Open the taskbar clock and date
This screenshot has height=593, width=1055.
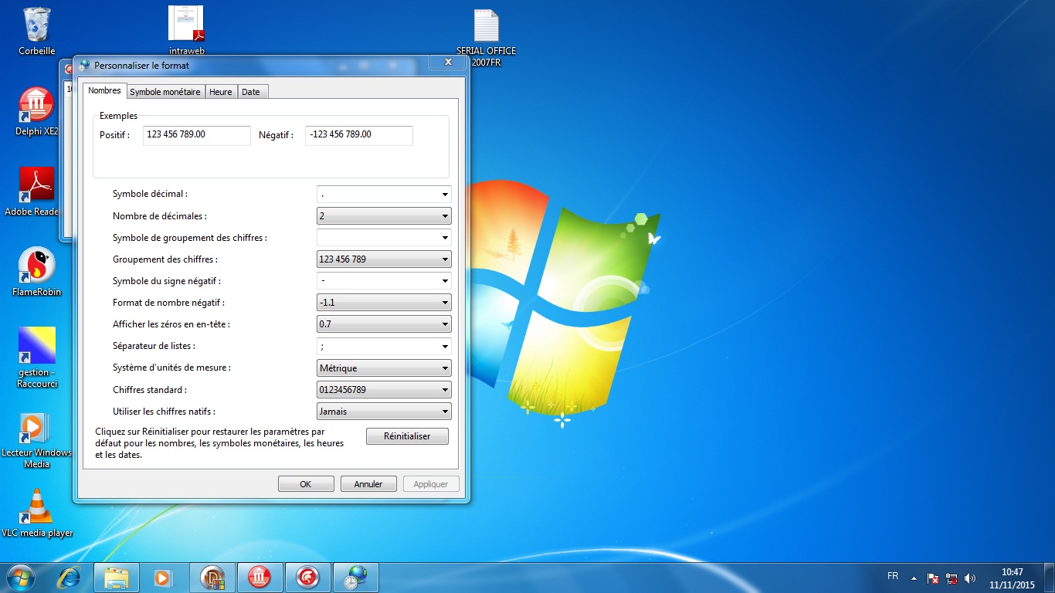[x=1012, y=578]
